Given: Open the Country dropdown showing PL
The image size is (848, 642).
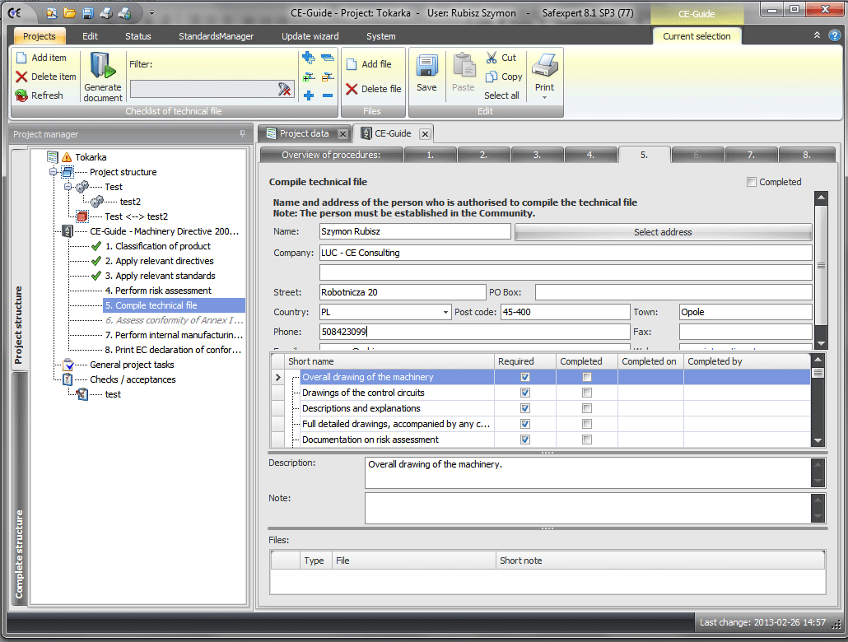Looking at the screenshot, I should point(446,313).
